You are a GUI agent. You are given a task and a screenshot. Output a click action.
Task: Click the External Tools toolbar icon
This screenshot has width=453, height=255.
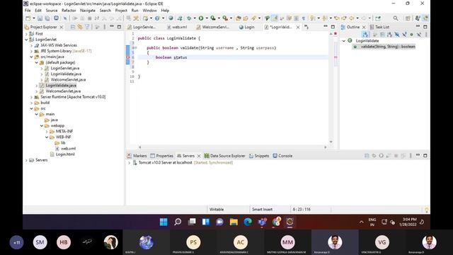(225, 18)
